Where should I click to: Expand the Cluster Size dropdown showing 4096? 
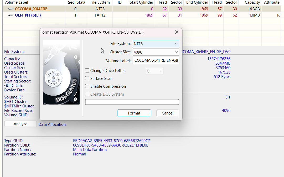tap(156, 52)
